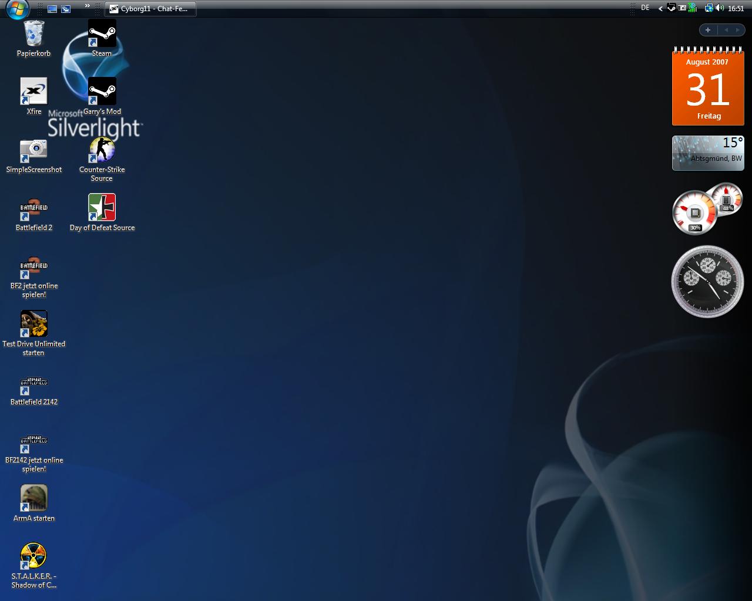This screenshot has height=601, width=752.
Task: Select the SimpleScreenshot camera shortcut
Action: click(33, 155)
